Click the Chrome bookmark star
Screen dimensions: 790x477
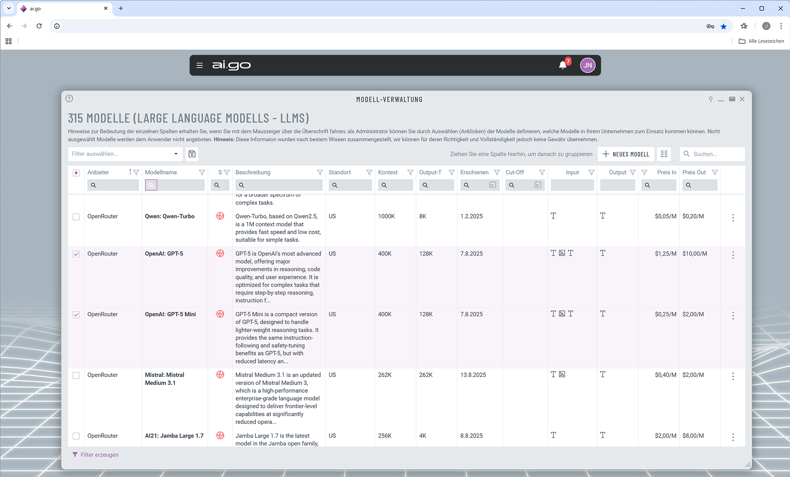point(723,26)
